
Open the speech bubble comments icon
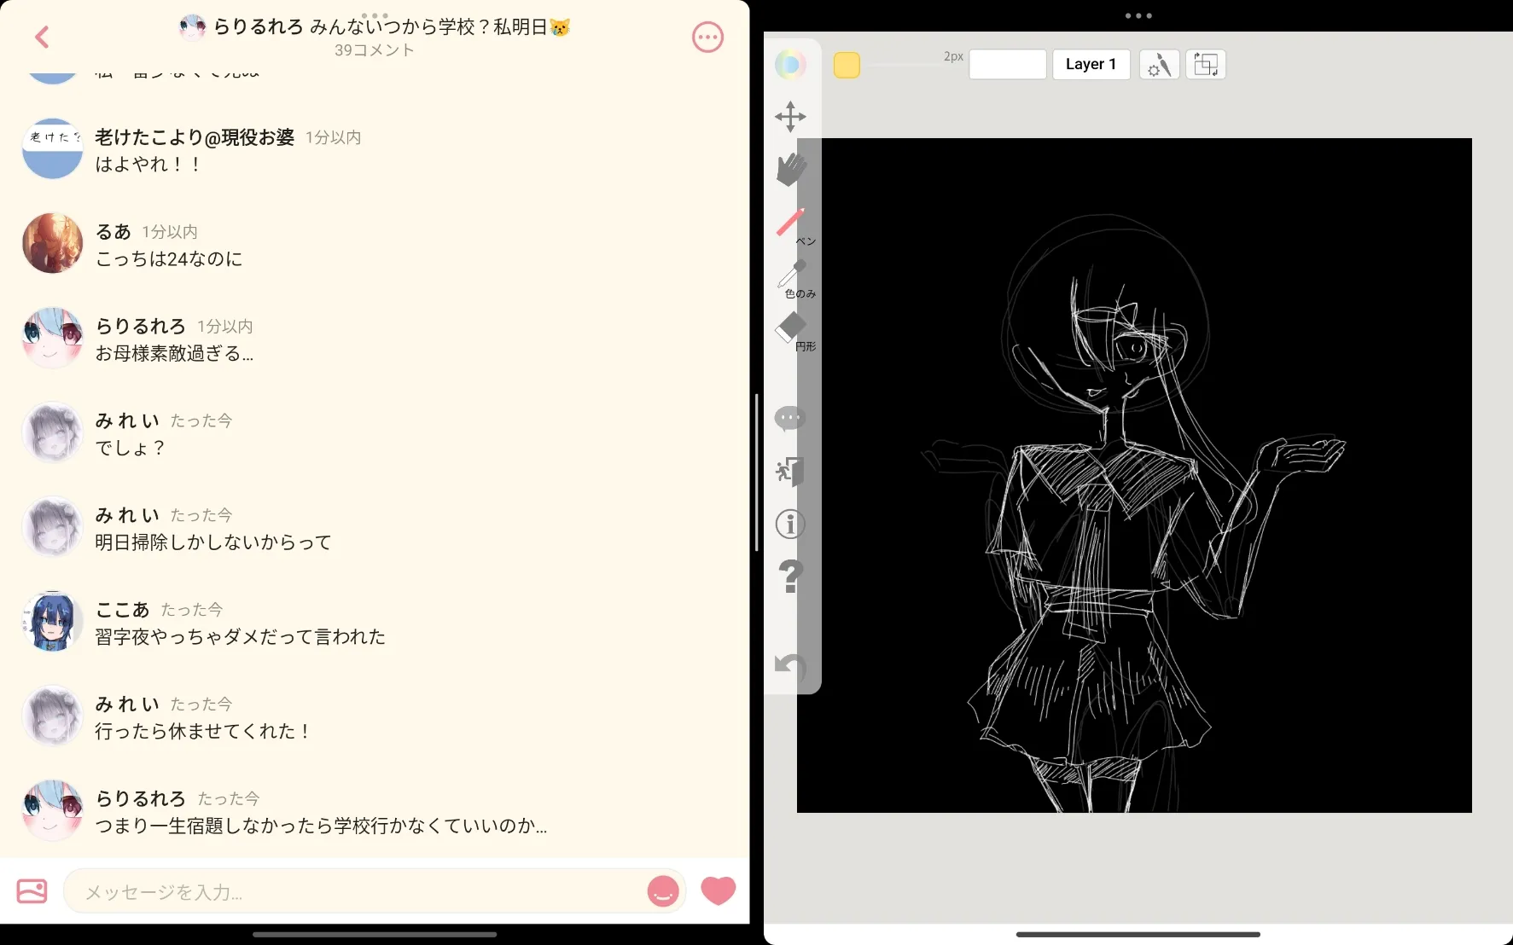point(789,418)
